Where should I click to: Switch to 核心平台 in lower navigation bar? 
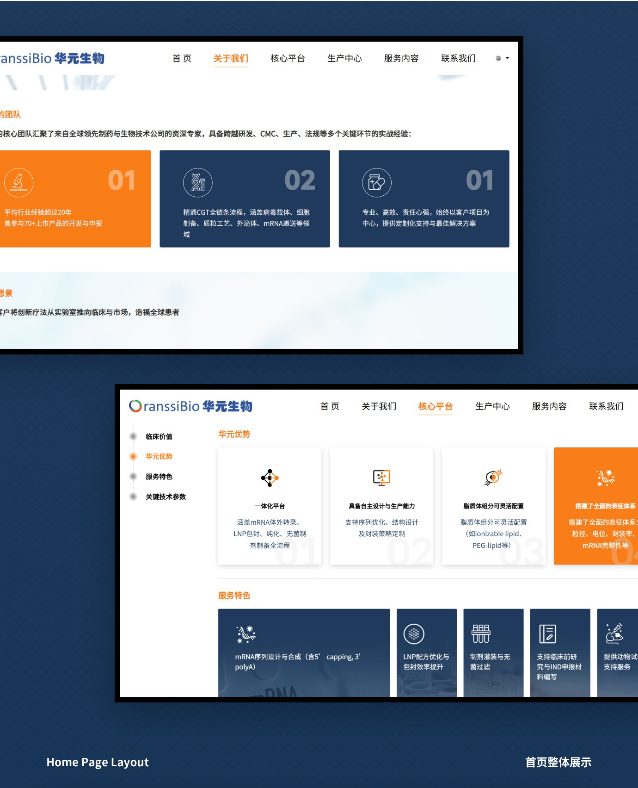tap(435, 406)
